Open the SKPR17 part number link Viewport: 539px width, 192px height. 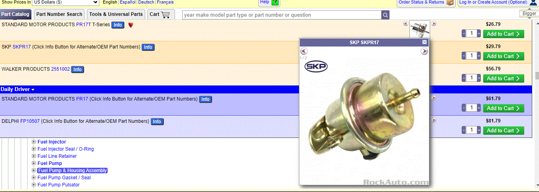[x=22, y=47]
